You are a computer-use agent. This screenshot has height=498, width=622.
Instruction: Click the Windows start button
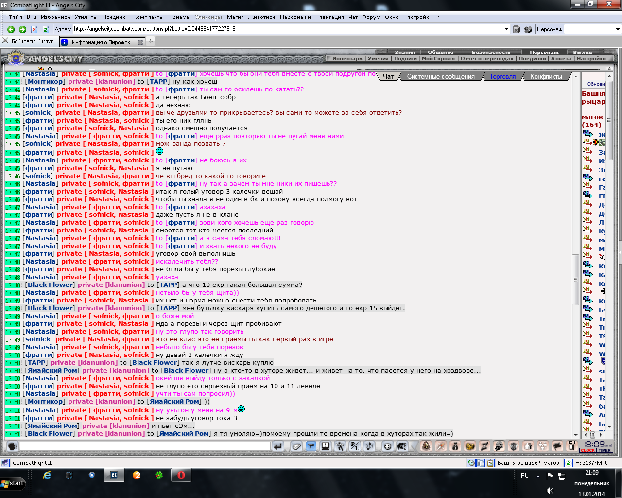tap(13, 483)
